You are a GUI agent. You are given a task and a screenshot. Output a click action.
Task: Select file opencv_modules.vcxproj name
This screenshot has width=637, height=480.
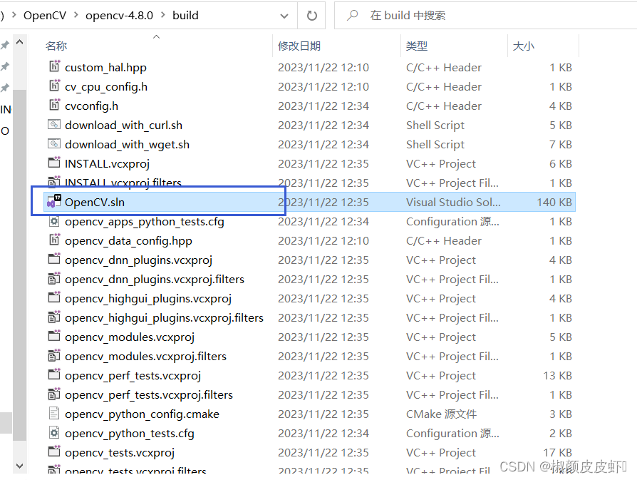[x=130, y=337]
